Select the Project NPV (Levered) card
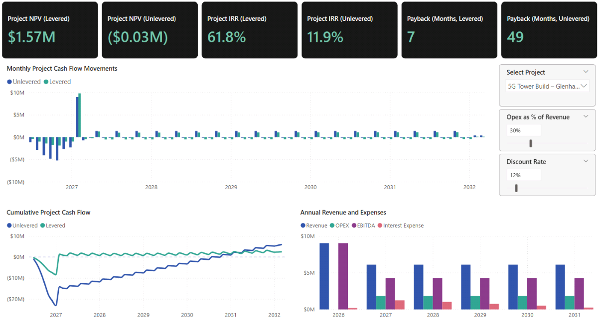The image size is (598, 336). [50, 30]
